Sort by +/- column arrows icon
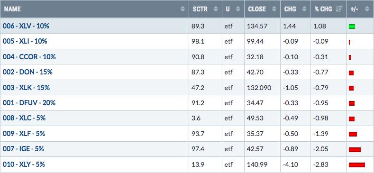The height and width of the screenshot is (173, 374). [367, 9]
